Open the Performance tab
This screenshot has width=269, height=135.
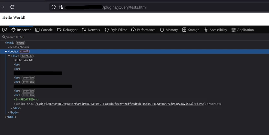pos(143,30)
